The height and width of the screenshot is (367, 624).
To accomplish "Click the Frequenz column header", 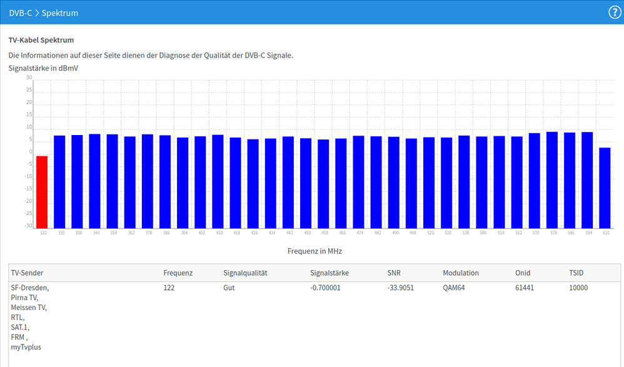I will tap(178, 273).
